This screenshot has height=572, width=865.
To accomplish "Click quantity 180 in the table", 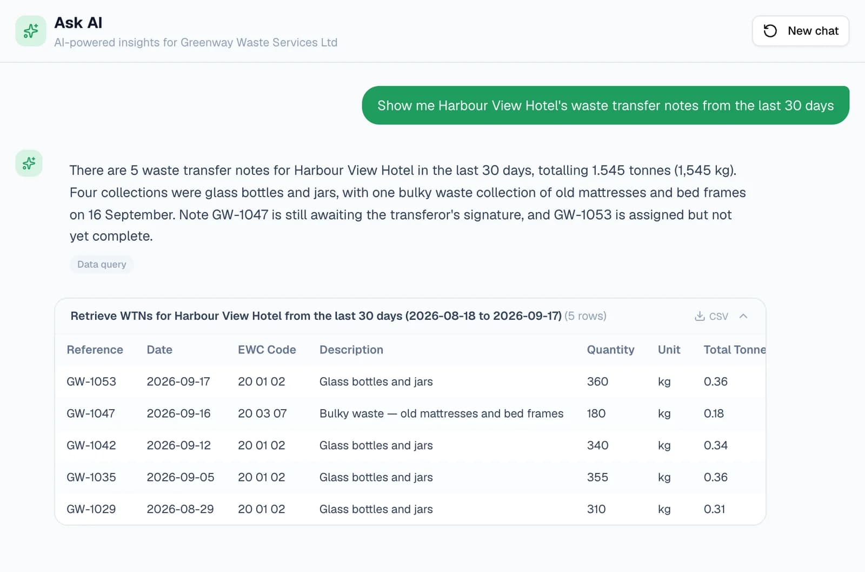I will (x=596, y=413).
